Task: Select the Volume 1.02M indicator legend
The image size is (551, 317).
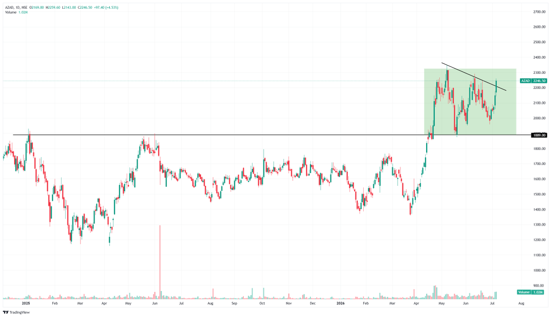Action: [x=16, y=12]
